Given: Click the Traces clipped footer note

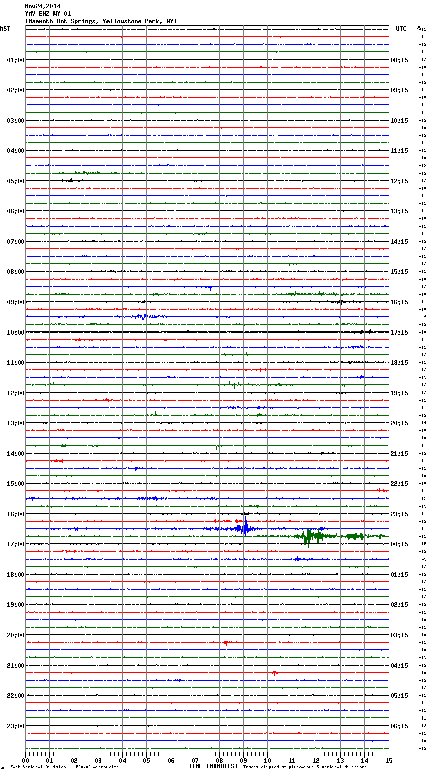Looking at the screenshot, I should pyautogui.click(x=305, y=767).
